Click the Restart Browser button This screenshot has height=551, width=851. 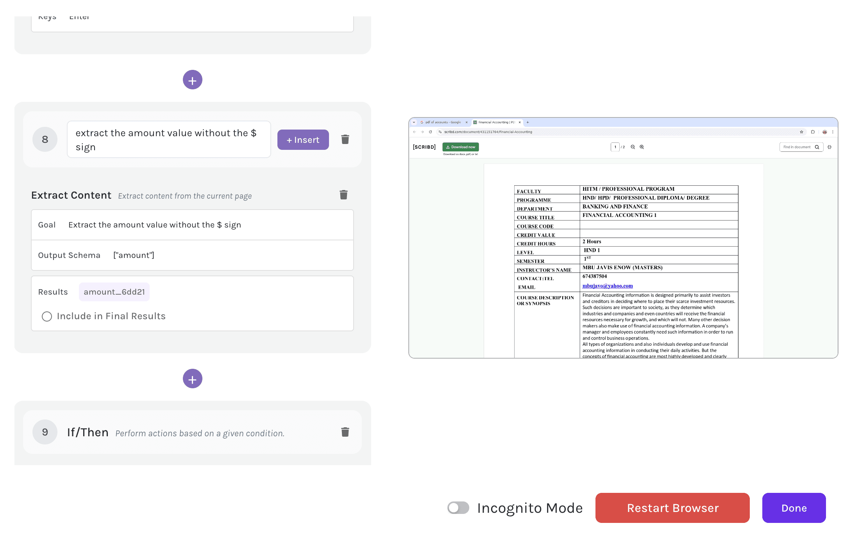pyautogui.click(x=672, y=508)
